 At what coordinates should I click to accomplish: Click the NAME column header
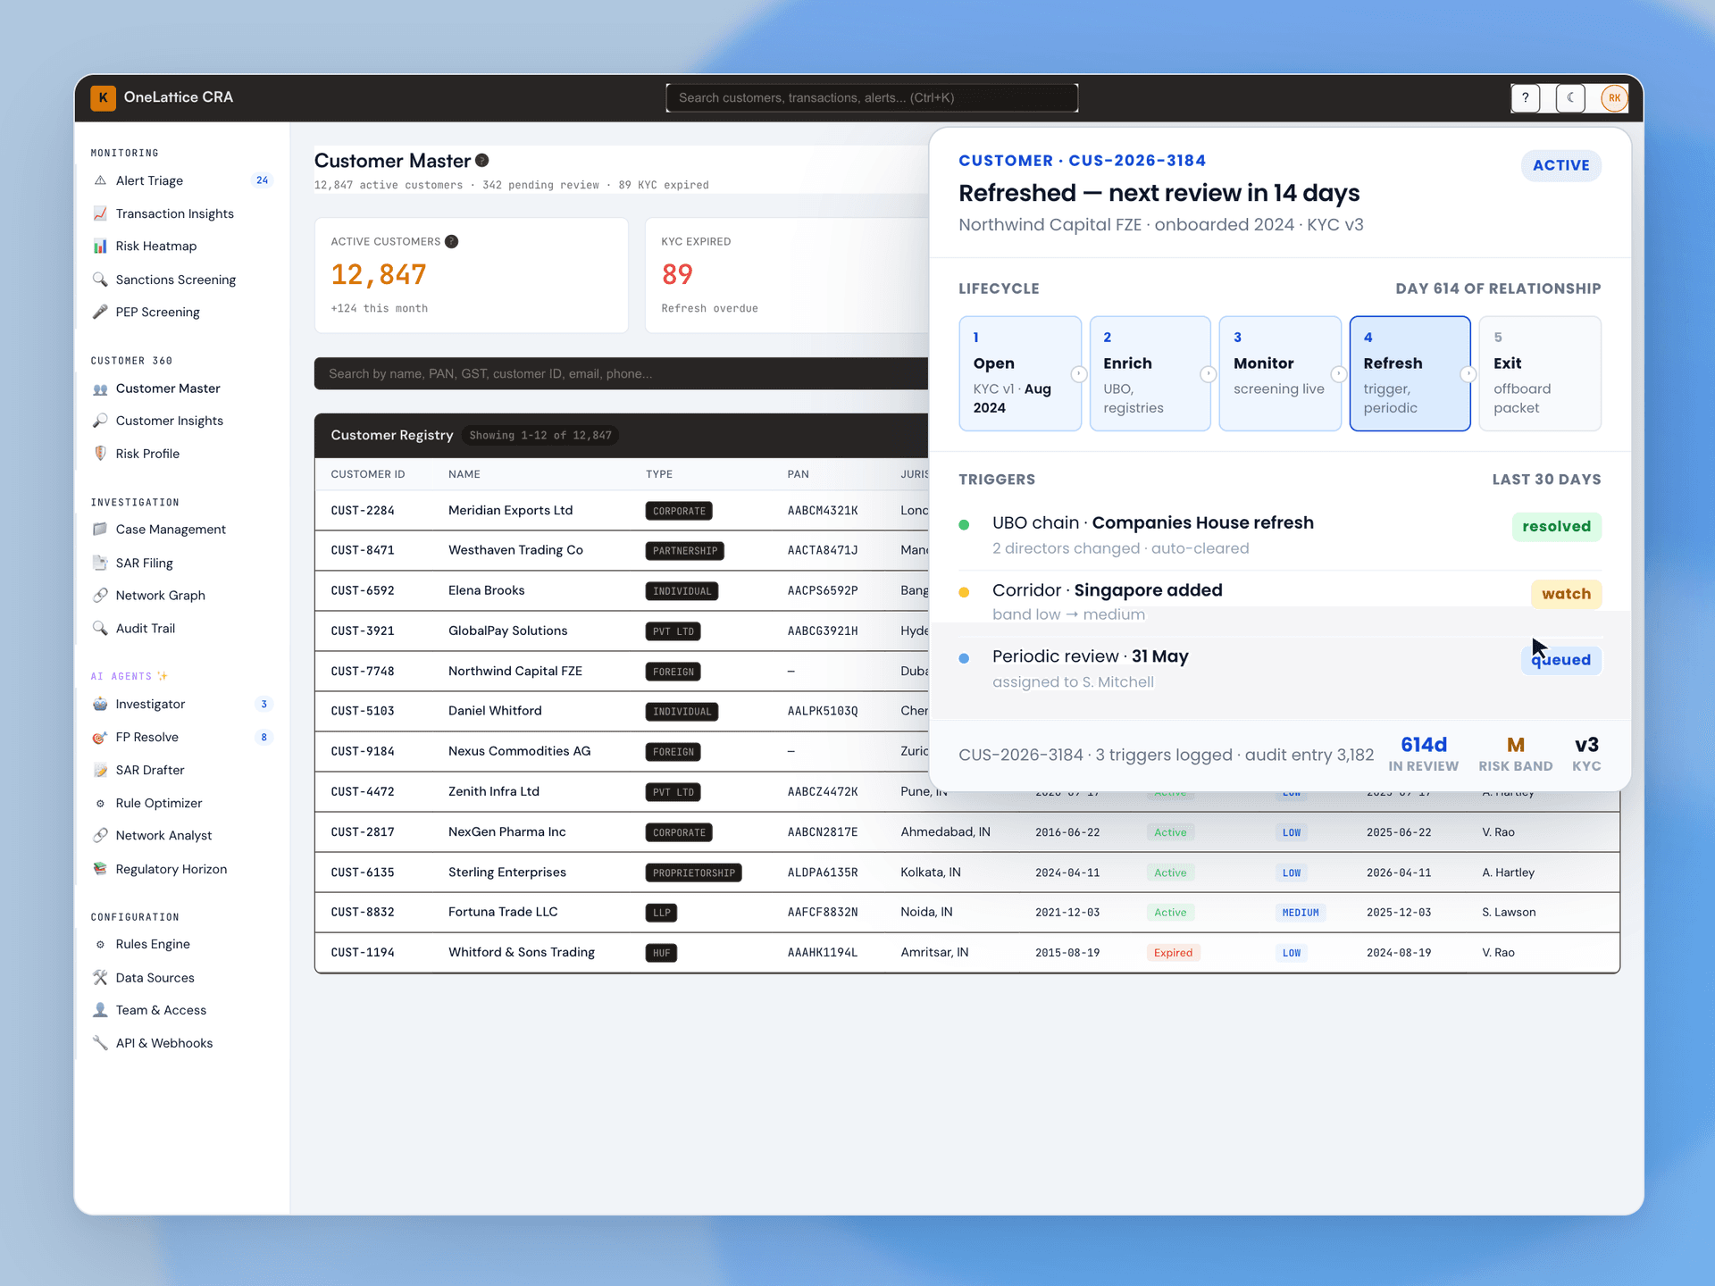point(464,474)
